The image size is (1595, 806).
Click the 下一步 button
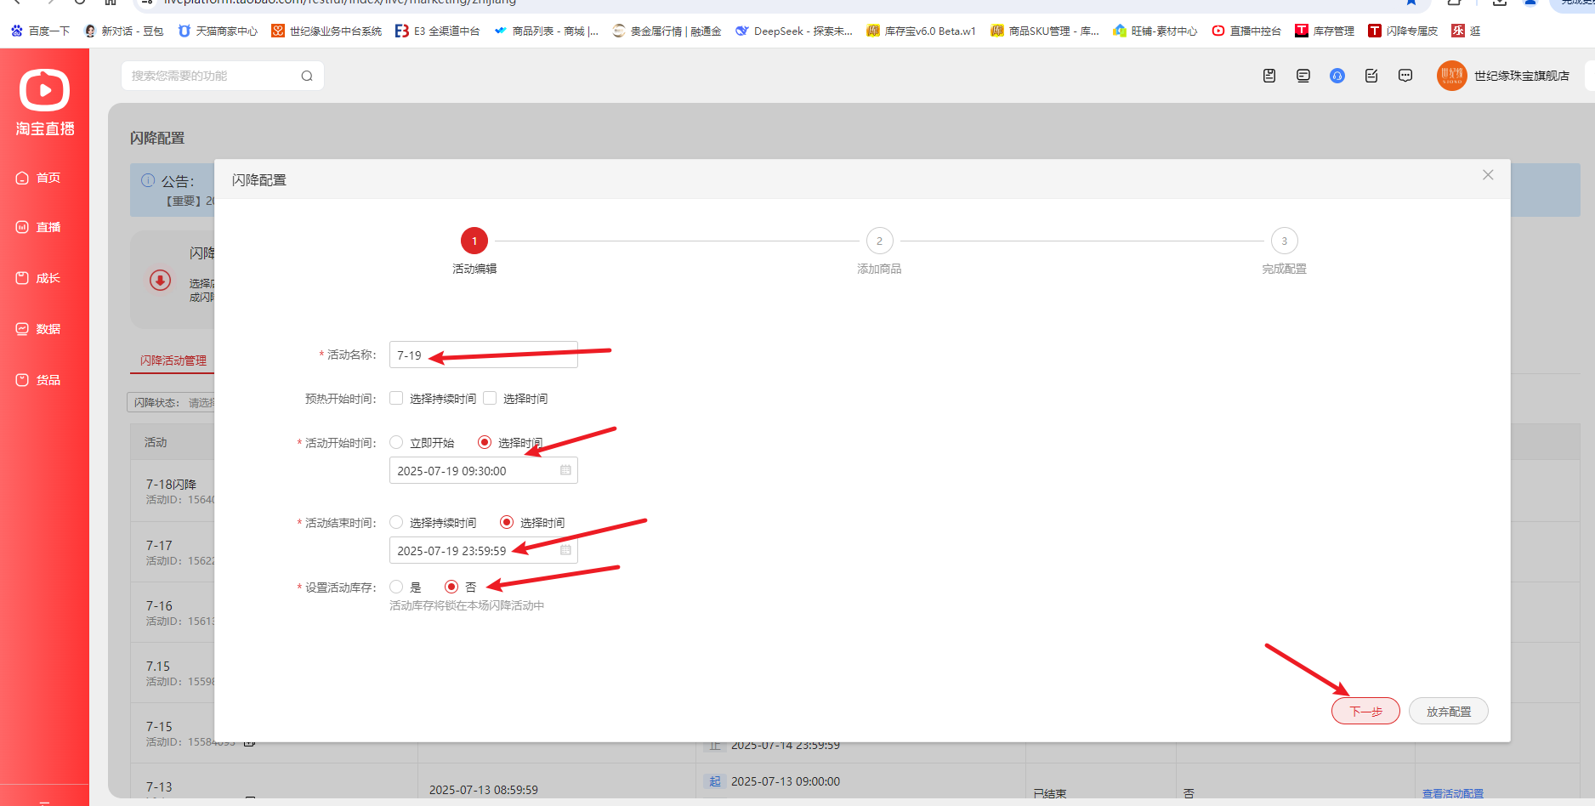1365,712
